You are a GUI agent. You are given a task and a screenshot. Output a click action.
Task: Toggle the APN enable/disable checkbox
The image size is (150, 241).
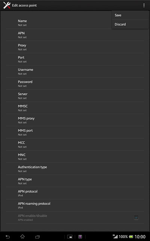[x=136, y=218]
